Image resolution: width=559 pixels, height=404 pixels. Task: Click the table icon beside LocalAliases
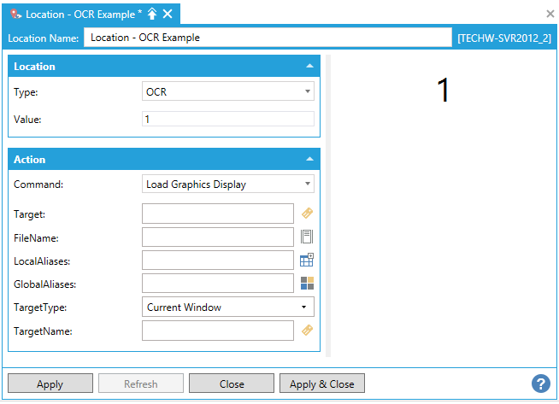point(308,260)
